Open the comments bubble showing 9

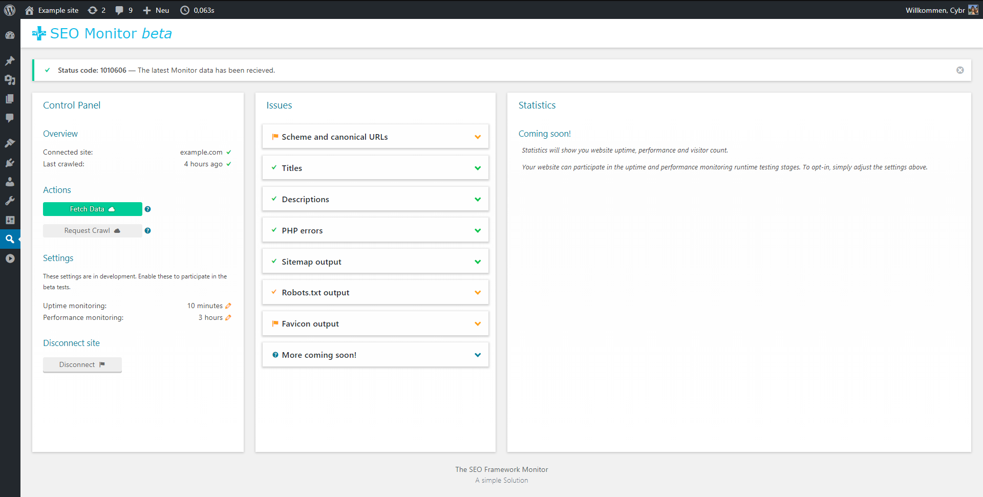tap(124, 10)
